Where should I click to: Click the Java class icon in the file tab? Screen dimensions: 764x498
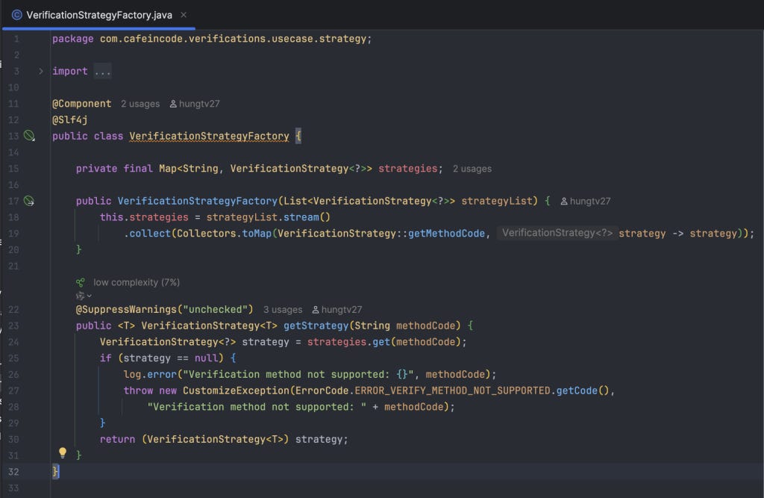tap(16, 15)
